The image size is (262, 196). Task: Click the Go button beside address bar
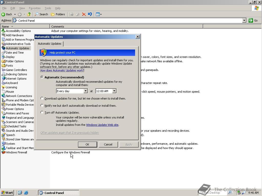click(253, 20)
